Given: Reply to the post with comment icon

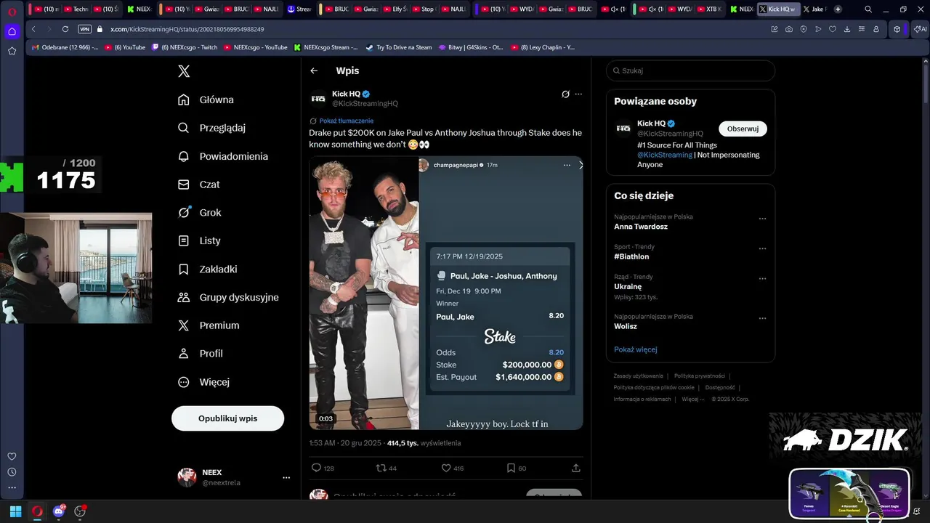Looking at the screenshot, I should (316, 468).
